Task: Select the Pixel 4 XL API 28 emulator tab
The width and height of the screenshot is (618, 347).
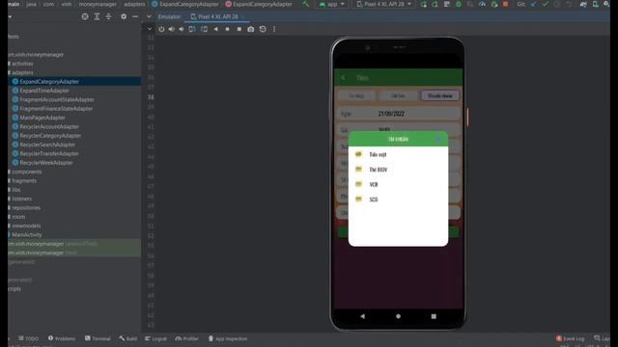Action: point(217,16)
